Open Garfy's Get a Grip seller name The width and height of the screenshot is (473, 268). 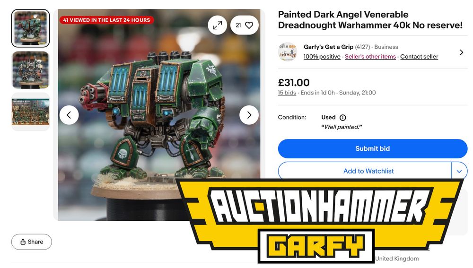[x=328, y=47]
